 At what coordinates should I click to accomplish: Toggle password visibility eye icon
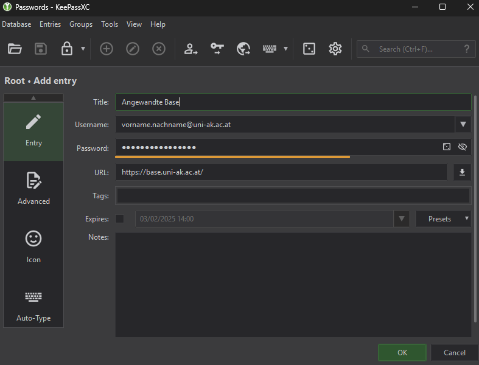[x=463, y=147]
